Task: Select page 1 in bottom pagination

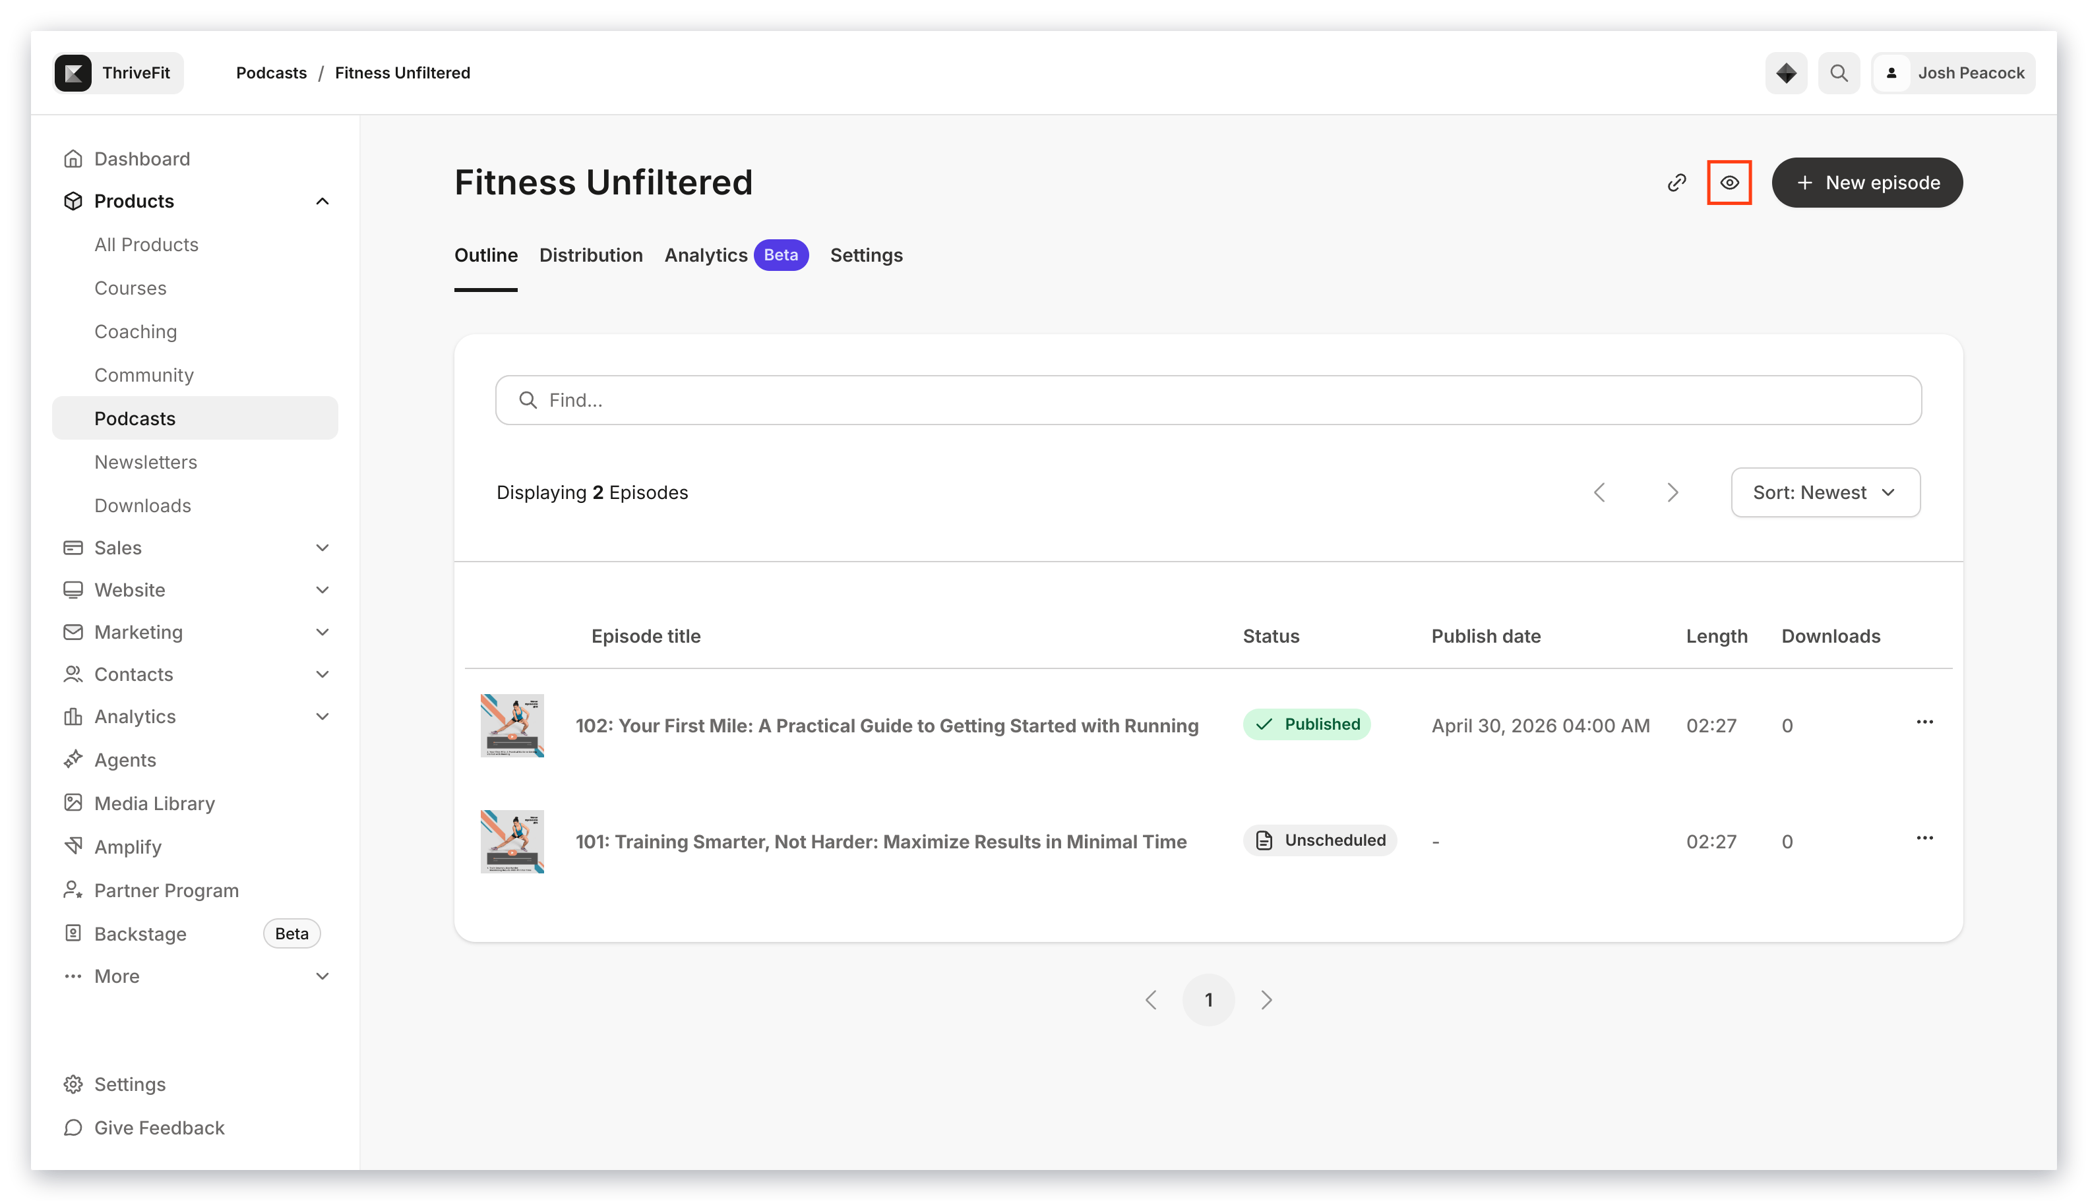Action: tap(1208, 1000)
